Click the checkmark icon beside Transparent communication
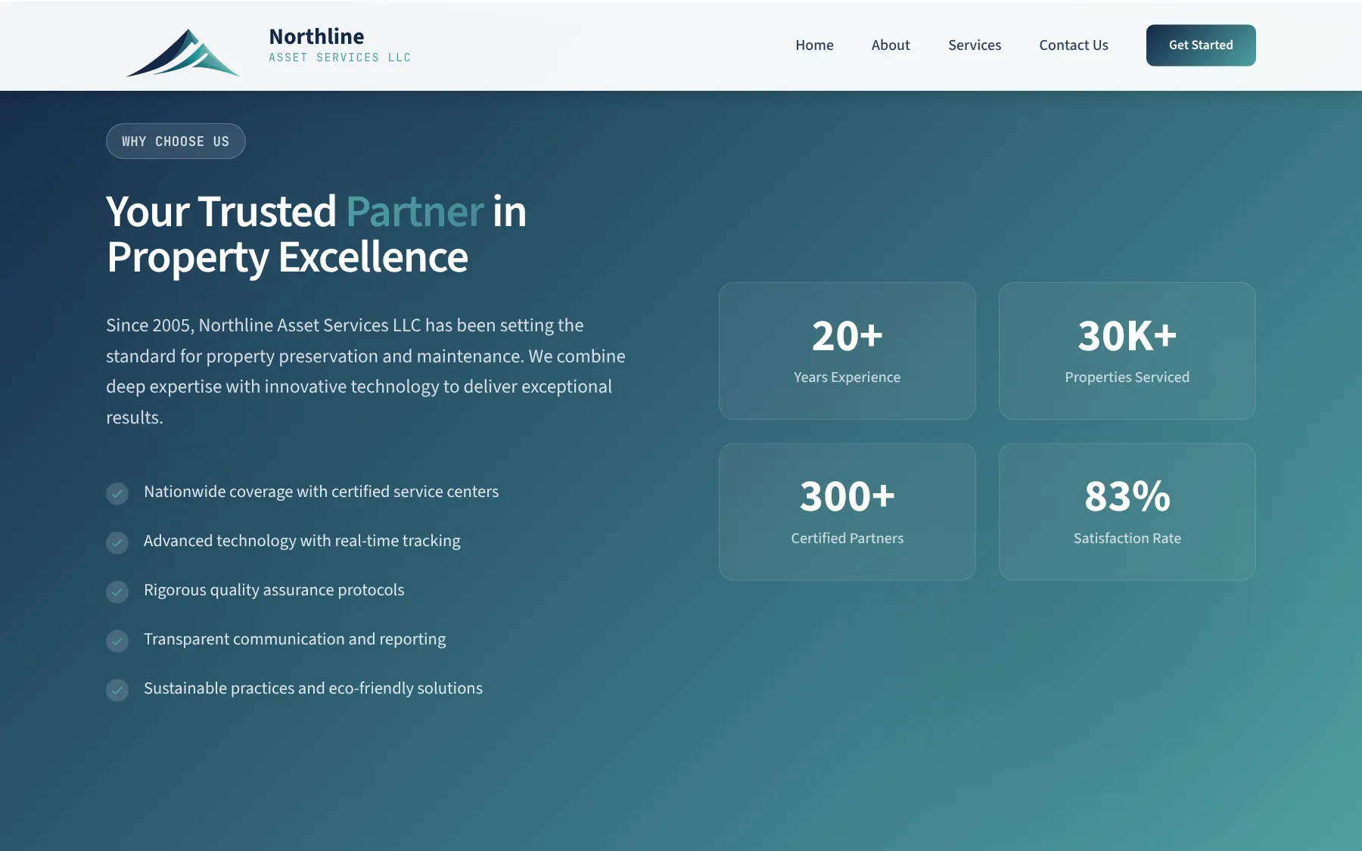This screenshot has width=1362, height=851. click(117, 641)
